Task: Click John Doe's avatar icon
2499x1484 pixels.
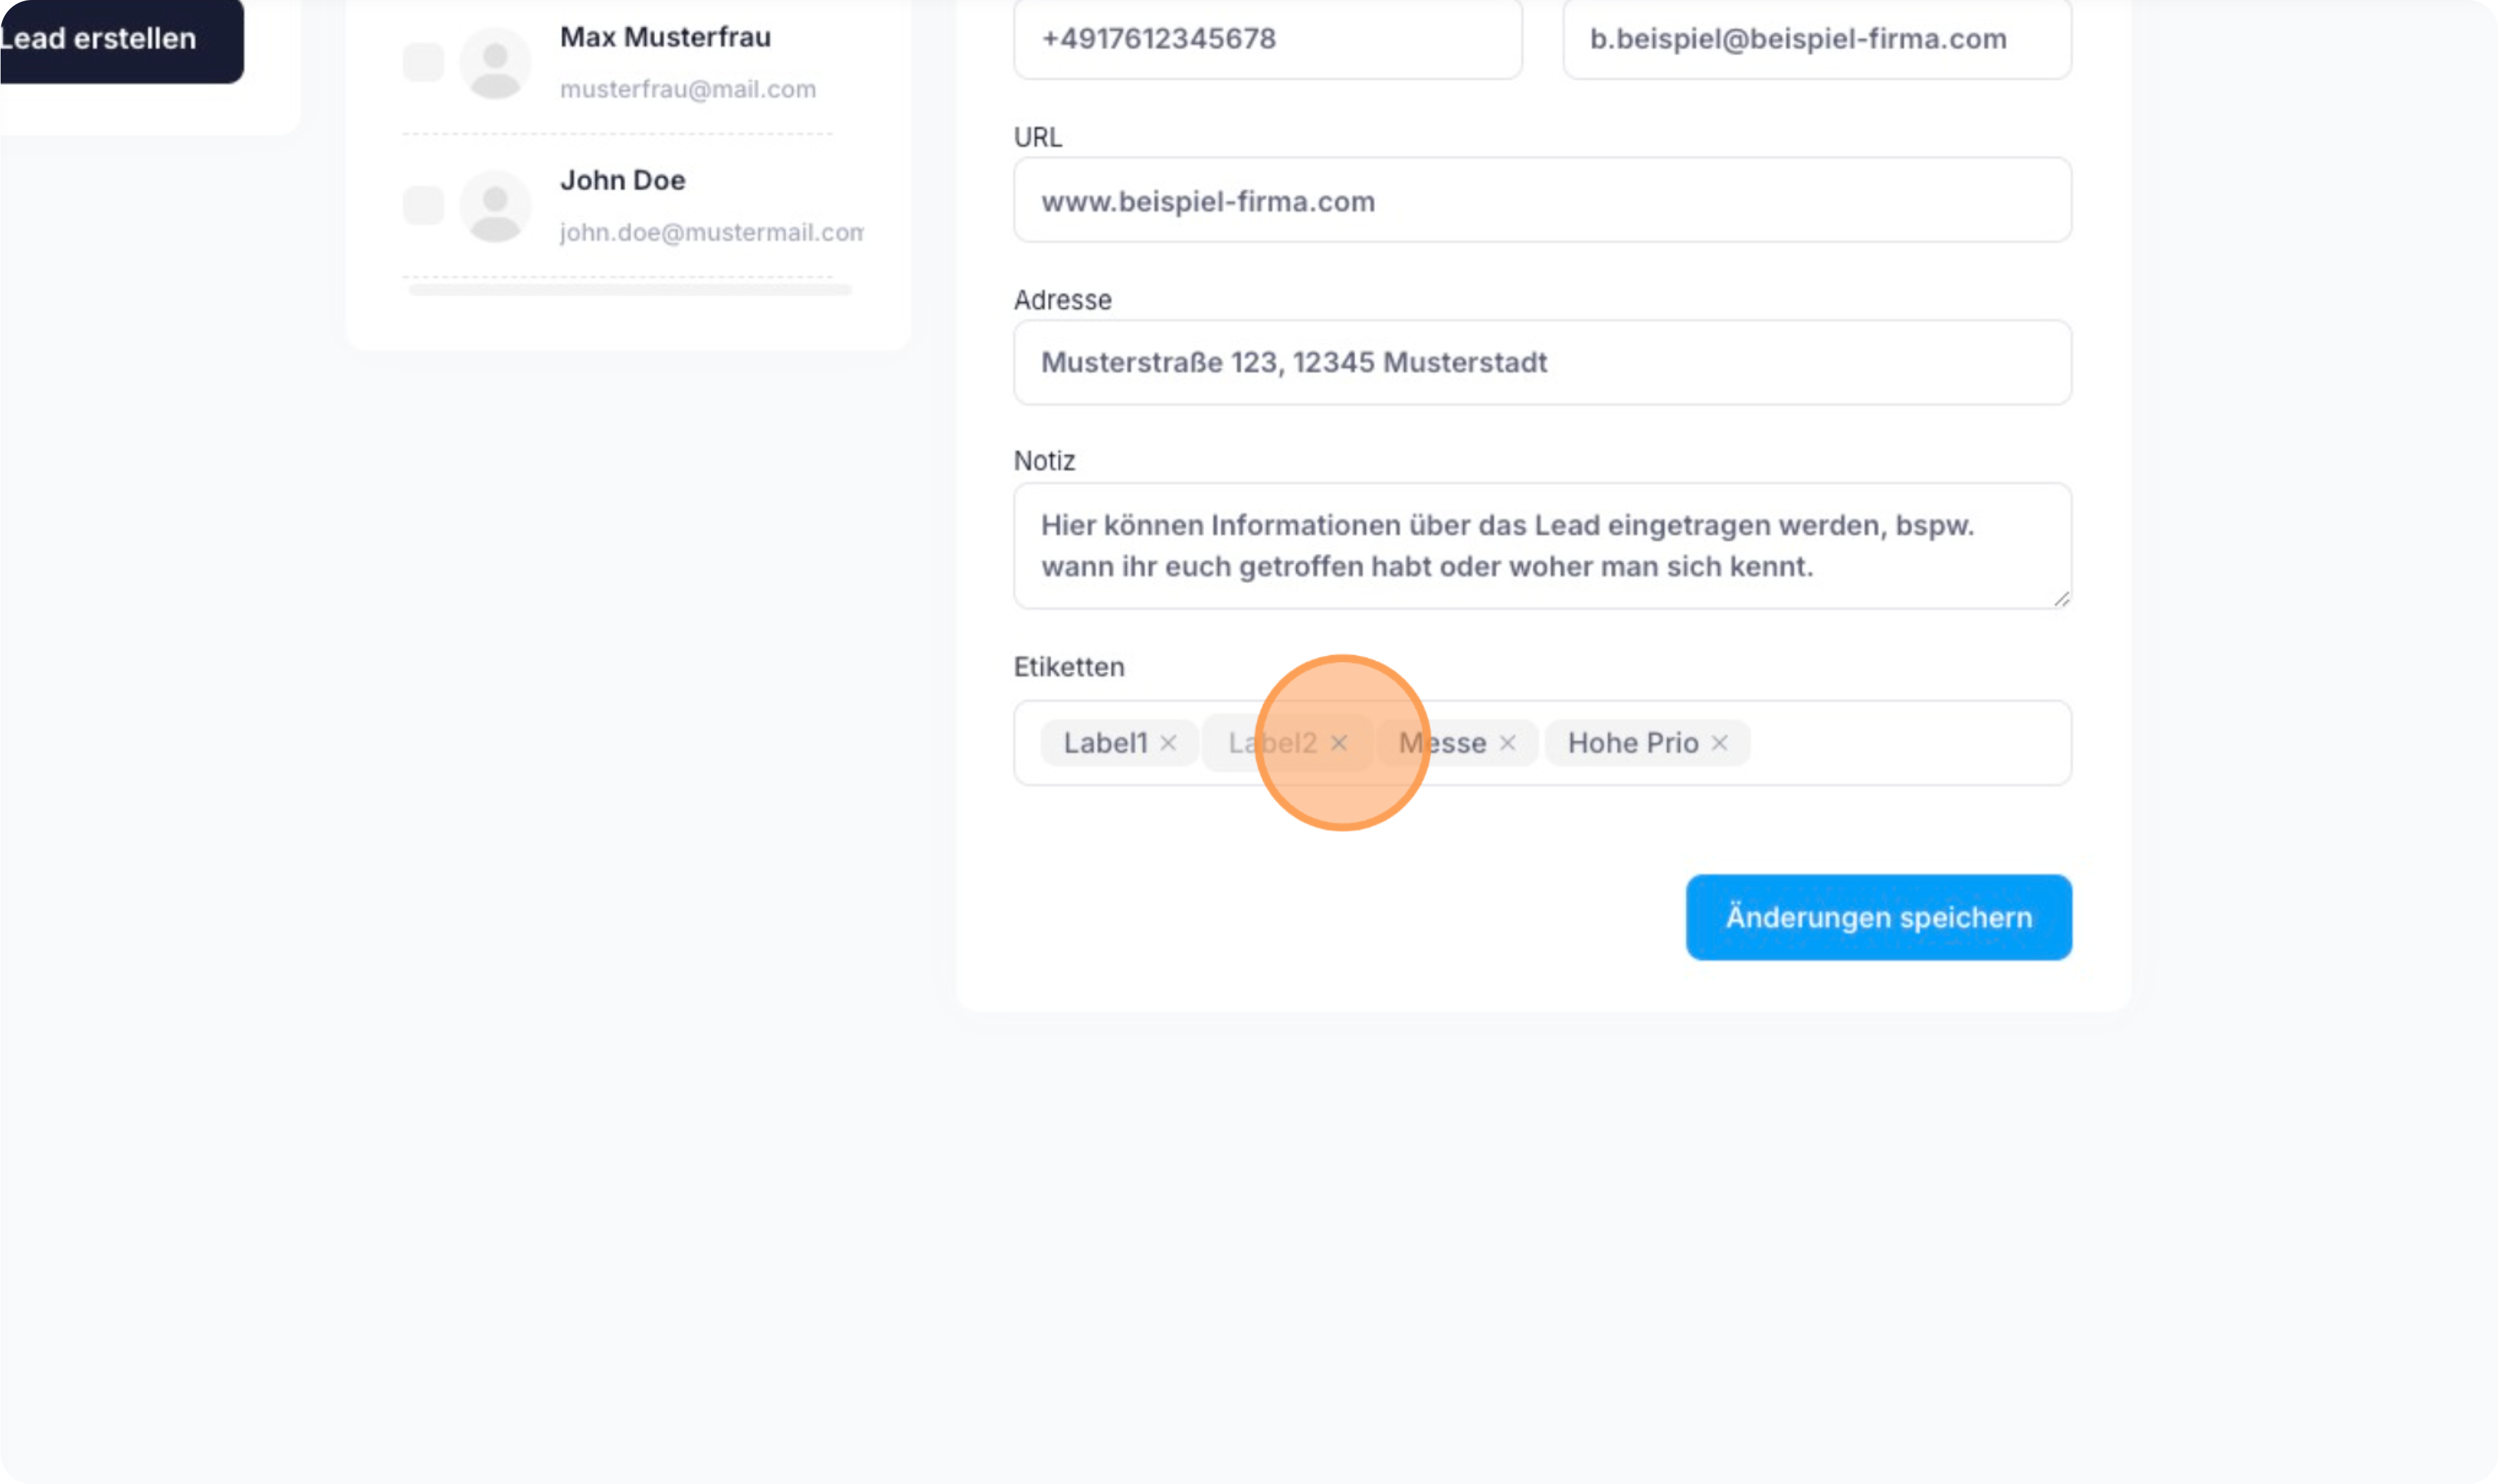Action: [495, 206]
